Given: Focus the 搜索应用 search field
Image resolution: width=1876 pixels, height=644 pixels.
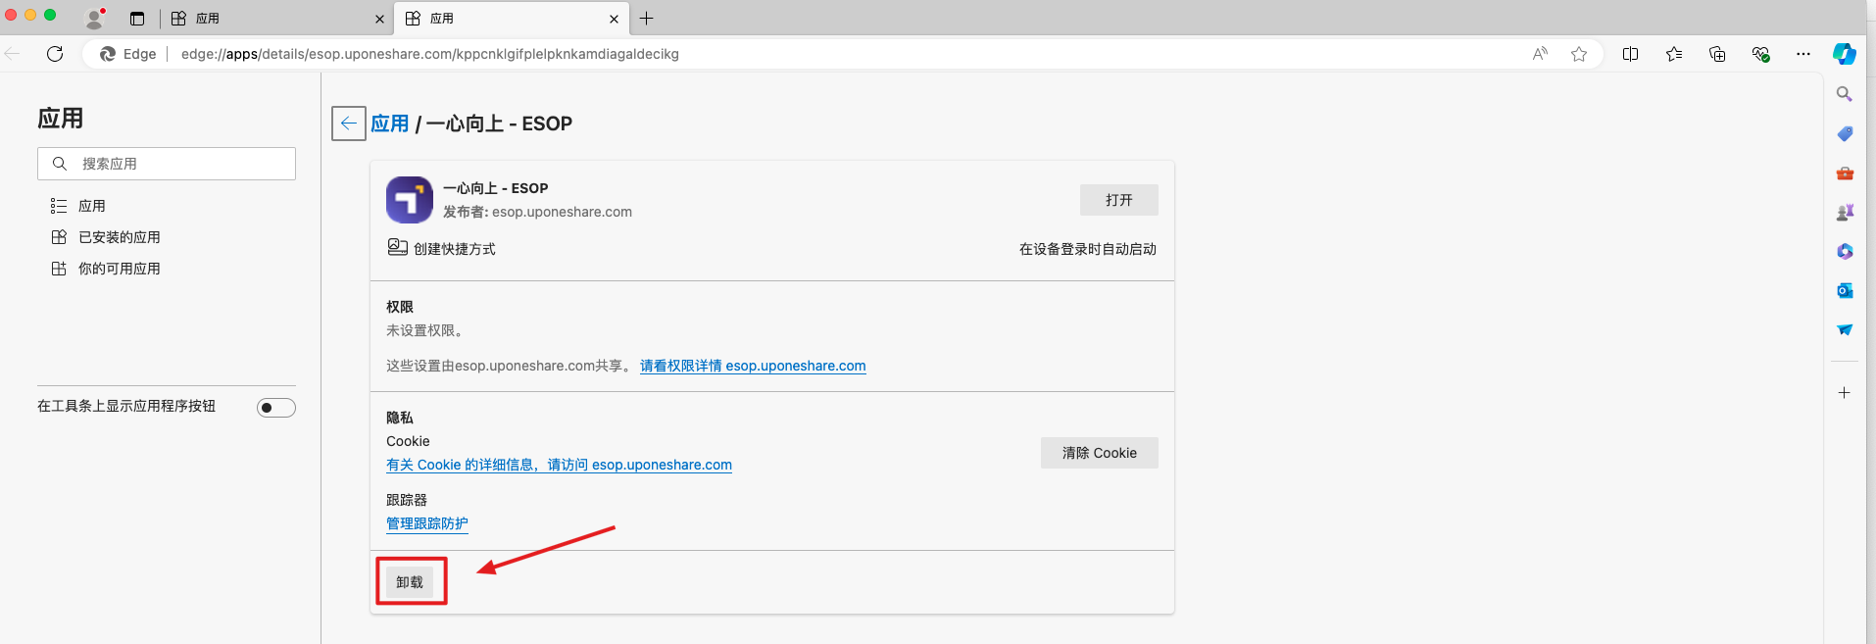Looking at the screenshot, I should coord(167,164).
